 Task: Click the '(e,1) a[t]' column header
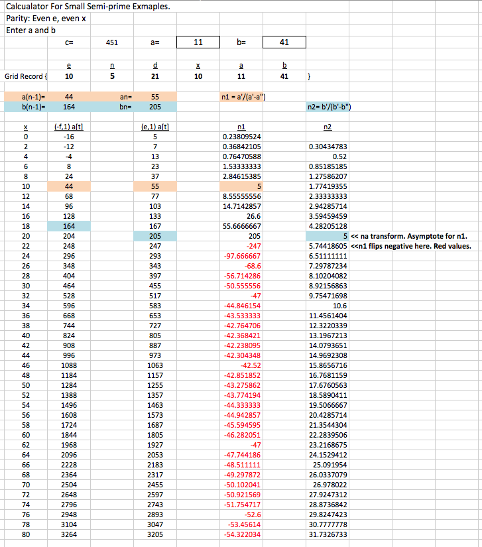(155, 127)
